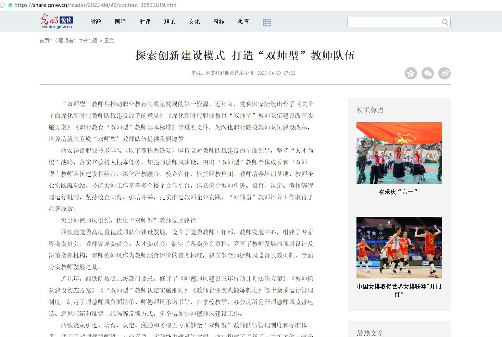Click the 专题频道 breadcrumb link
Screen dimensions: 502x337
[63, 40]
